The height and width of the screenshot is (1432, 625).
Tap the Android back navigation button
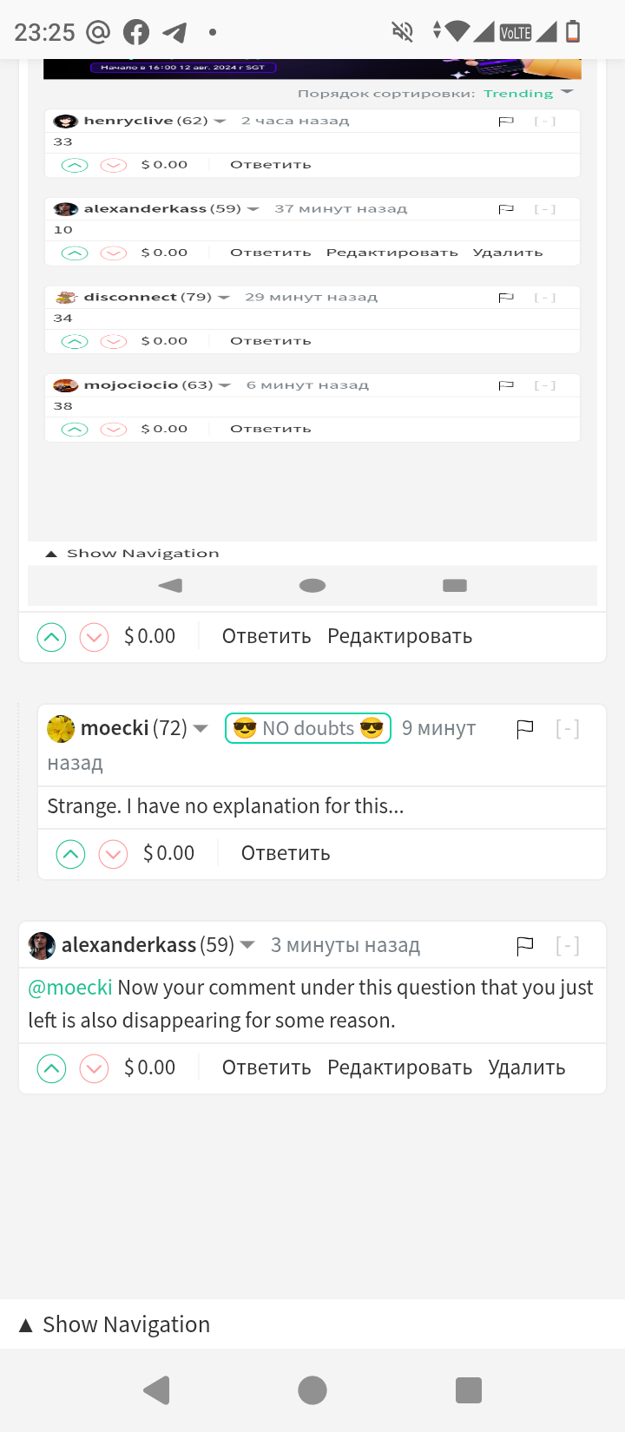pos(157,1390)
